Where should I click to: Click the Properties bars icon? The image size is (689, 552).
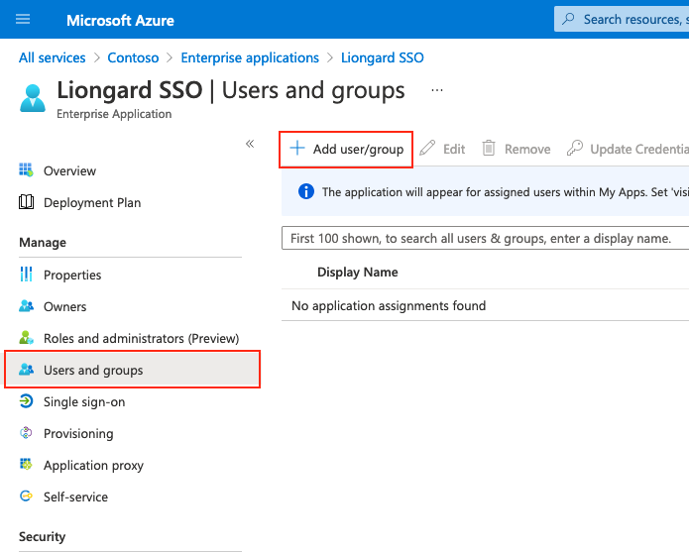pos(26,275)
